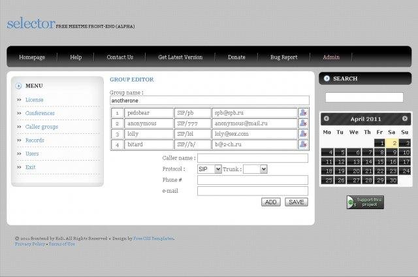This screenshot has height=277, width=418.
Task: Open Privacy Policy footer link
Action: pyautogui.click(x=30, y=244)
